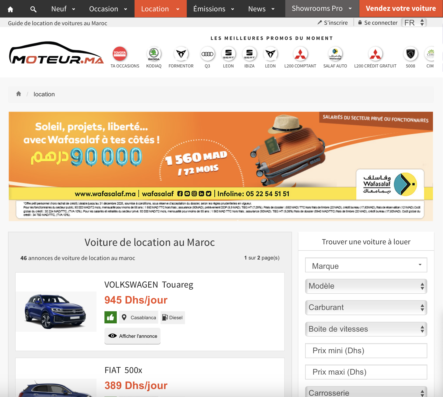Screen dimensions: 443x397
Task: Click the Moteur.ma logo
Action: [x=57, y=53]
